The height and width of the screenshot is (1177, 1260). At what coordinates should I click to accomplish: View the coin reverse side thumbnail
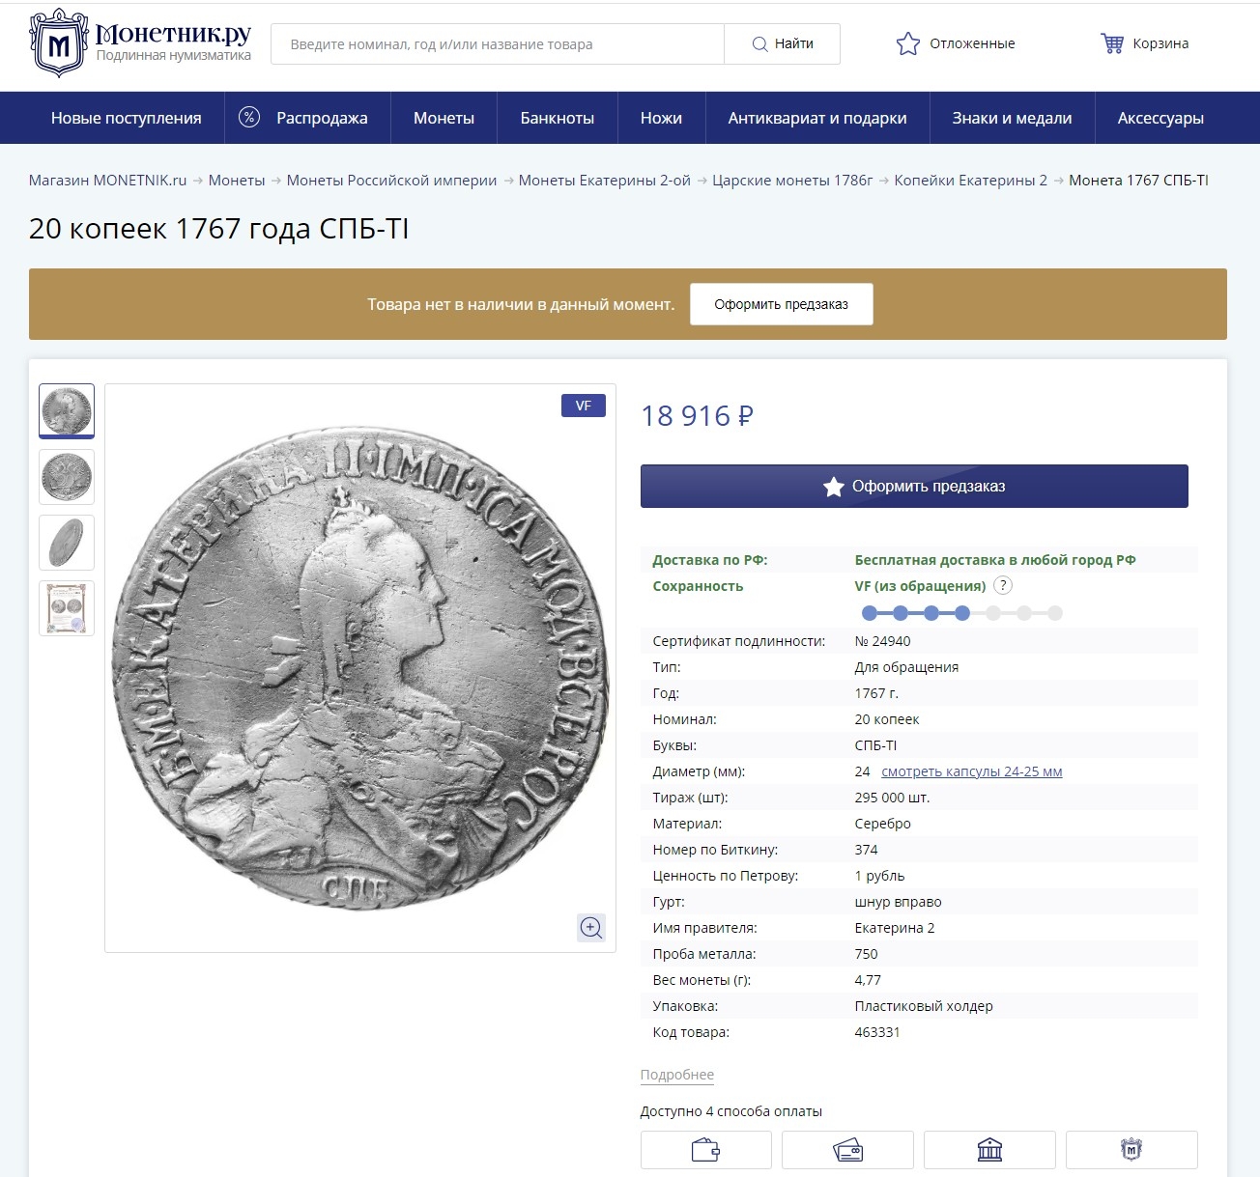pyautogui.click(x=67, y=477)
